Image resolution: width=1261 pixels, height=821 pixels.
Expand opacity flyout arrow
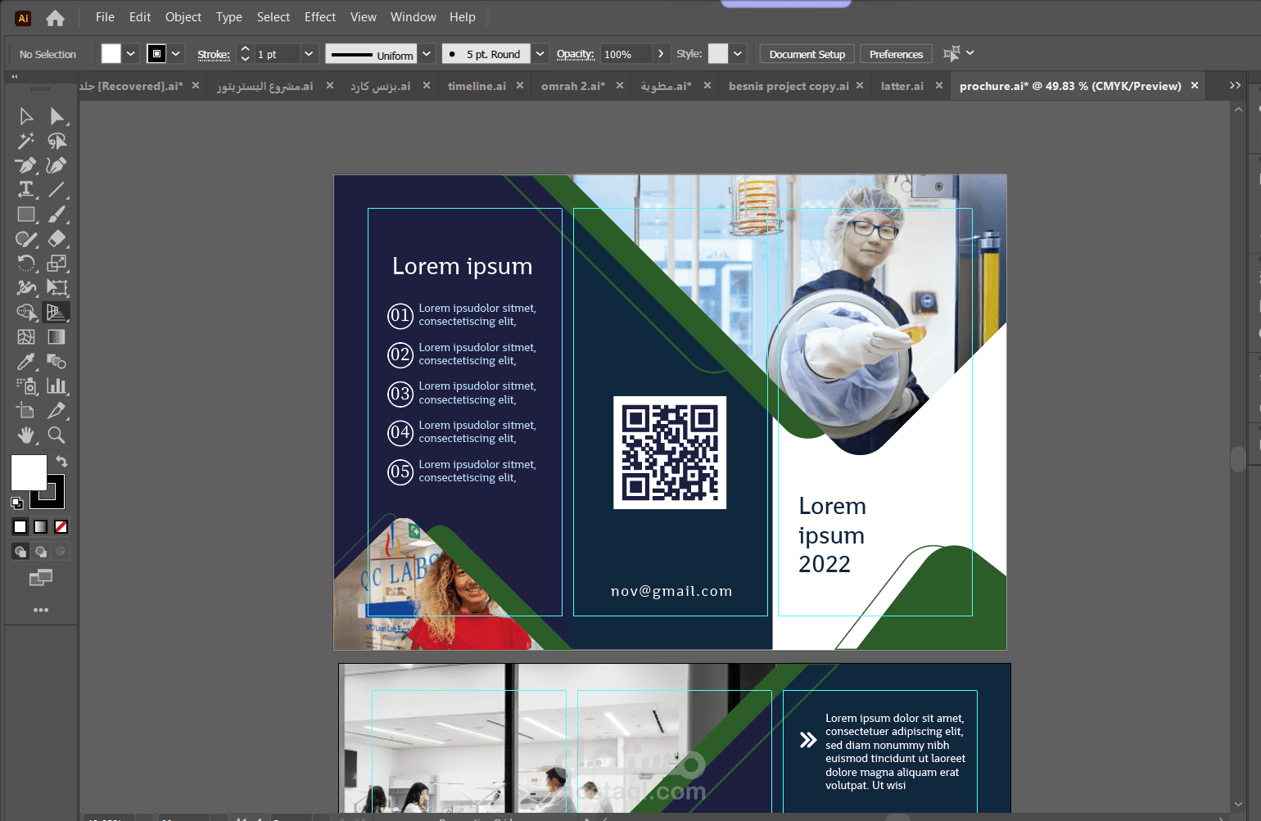[x=661, y=54]
